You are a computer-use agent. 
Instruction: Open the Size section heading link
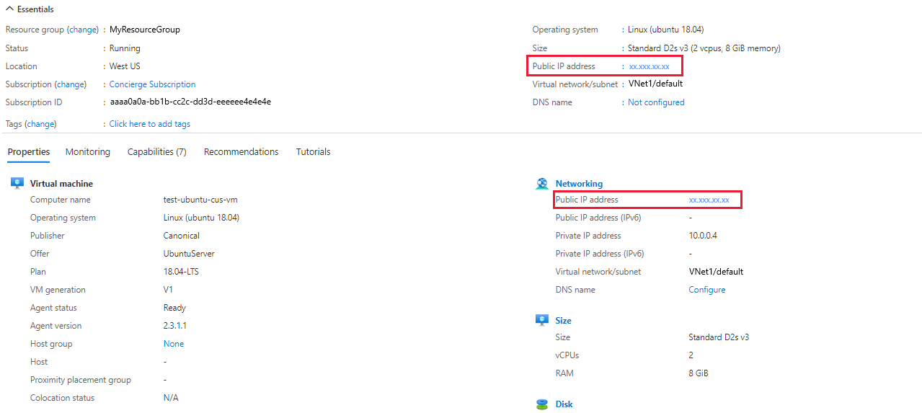(564, 321)
